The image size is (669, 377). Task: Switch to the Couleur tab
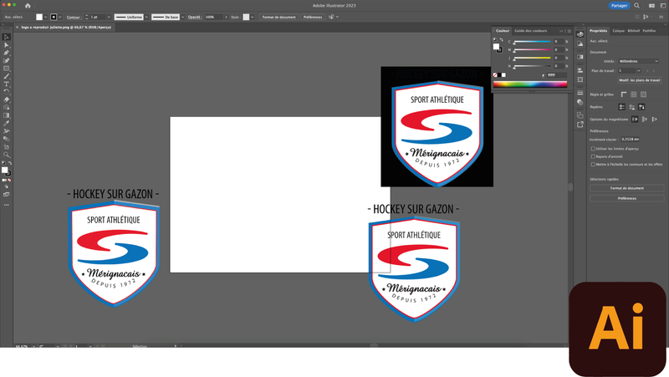pyautogui.click(x=503, y=31)
